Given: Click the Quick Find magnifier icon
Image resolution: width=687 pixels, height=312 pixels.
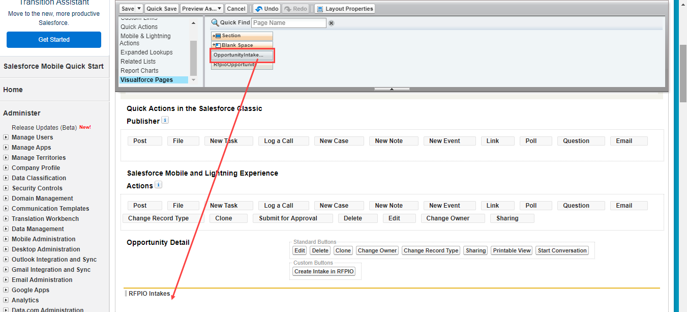Looking at the screenshot, I should point(215,22).
